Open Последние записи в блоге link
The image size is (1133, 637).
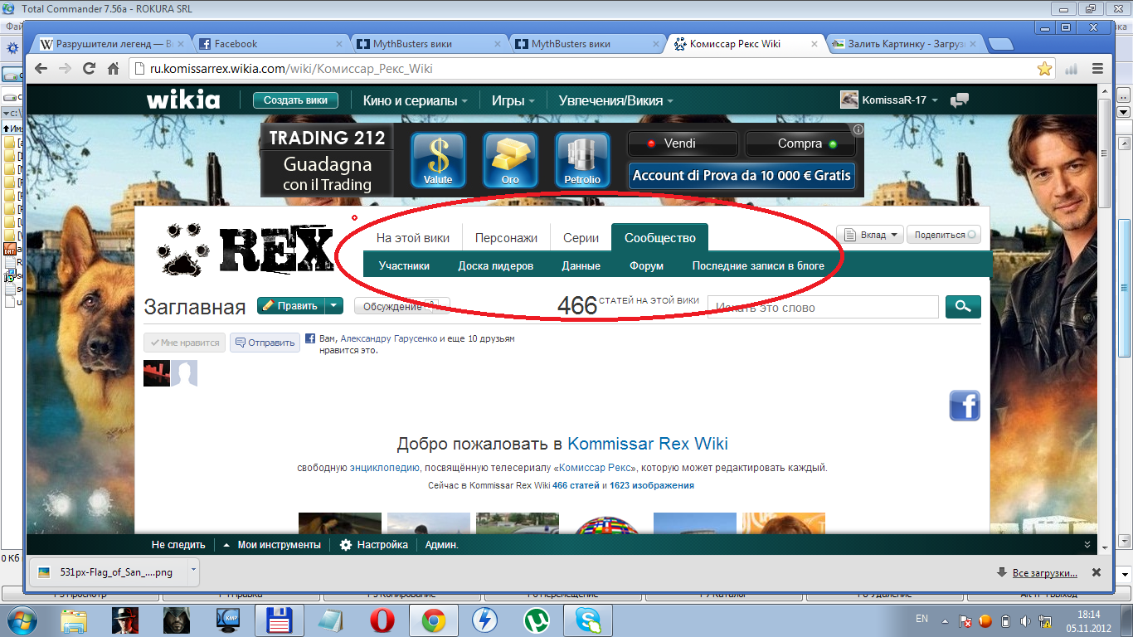(x=758, y=266)
